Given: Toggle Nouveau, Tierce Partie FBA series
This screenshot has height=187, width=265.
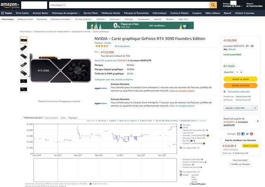Looking at the screenshot, I should 193,138.
